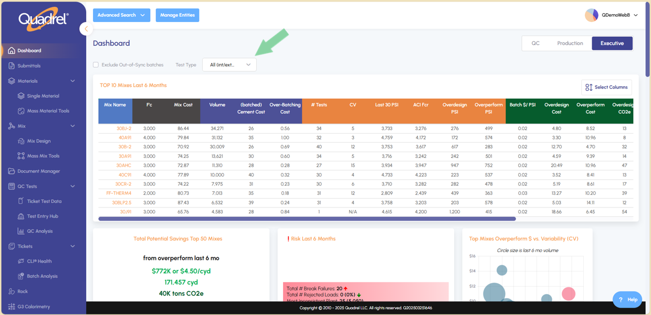Open the 30BJ-2 mix link
Screen dimensions: 651x315
[x=124, y=128]
